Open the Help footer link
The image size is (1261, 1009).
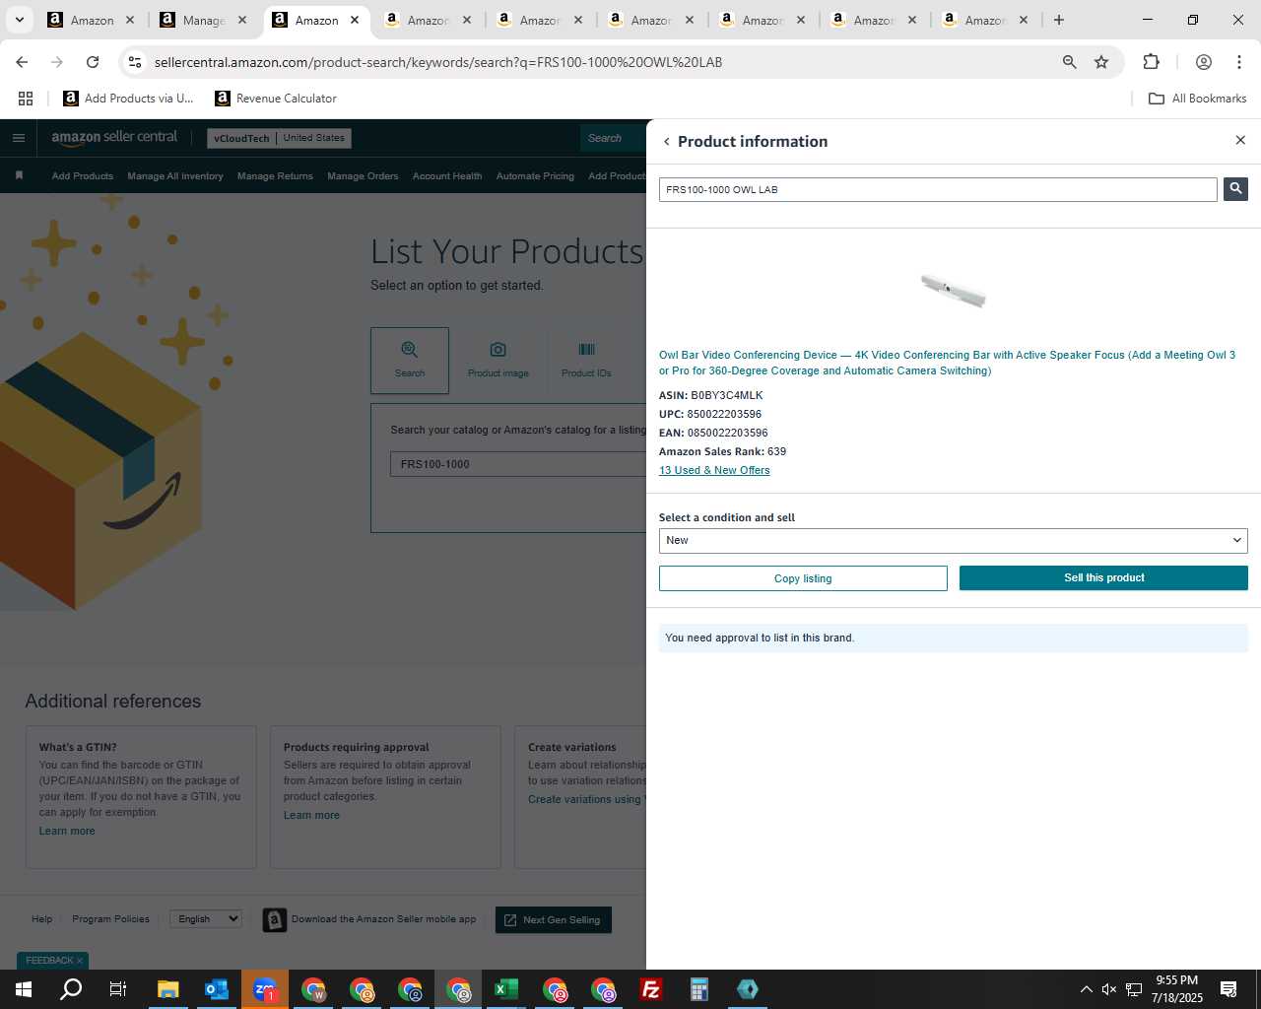[41, 919]
